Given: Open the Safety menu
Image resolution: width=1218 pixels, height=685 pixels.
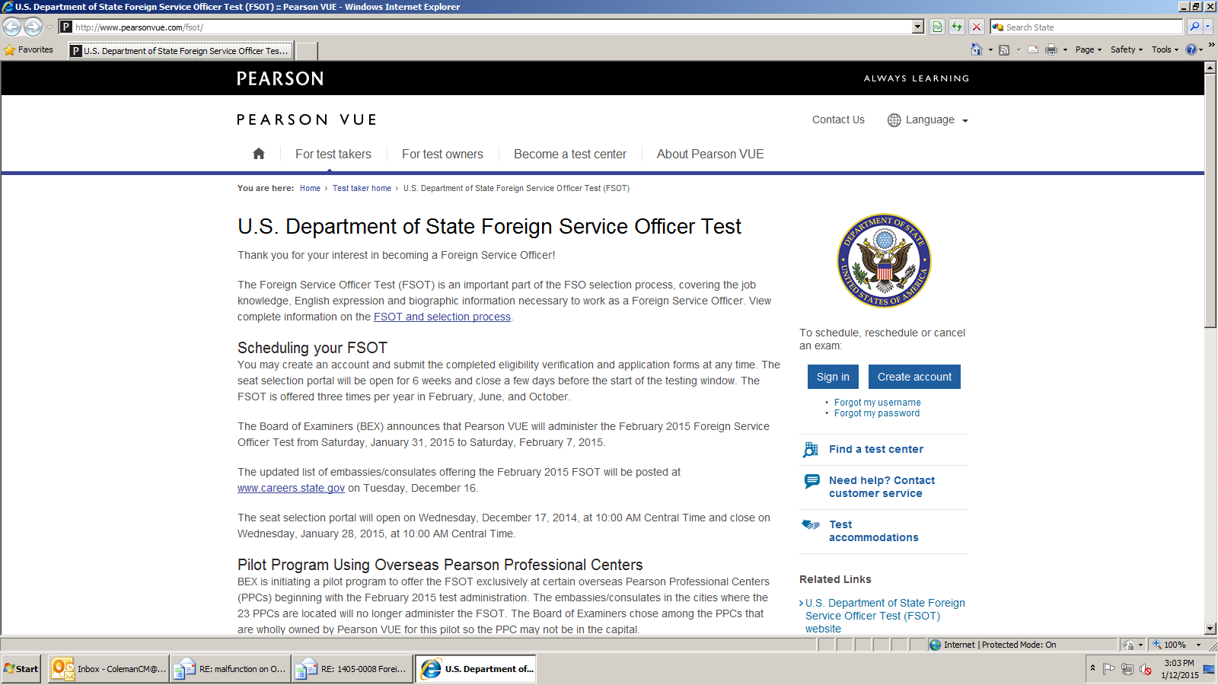Looking at the screenshot, I should coord(1126,49).
